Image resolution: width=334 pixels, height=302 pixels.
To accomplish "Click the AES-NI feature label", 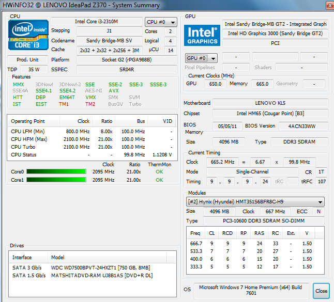I will (x=94, y=91).
